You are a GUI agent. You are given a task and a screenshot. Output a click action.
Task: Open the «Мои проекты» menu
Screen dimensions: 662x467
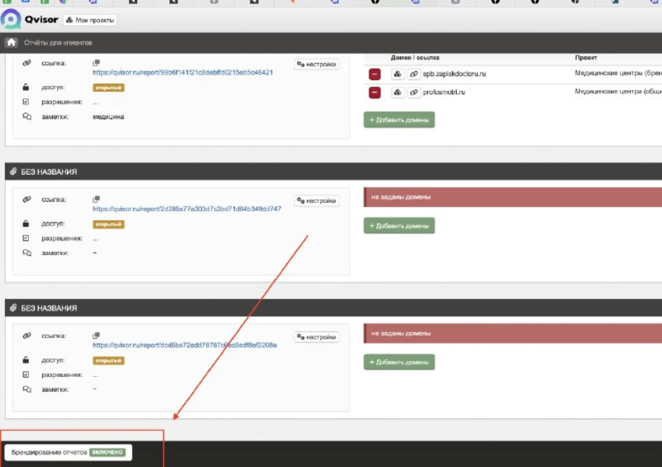90,20
